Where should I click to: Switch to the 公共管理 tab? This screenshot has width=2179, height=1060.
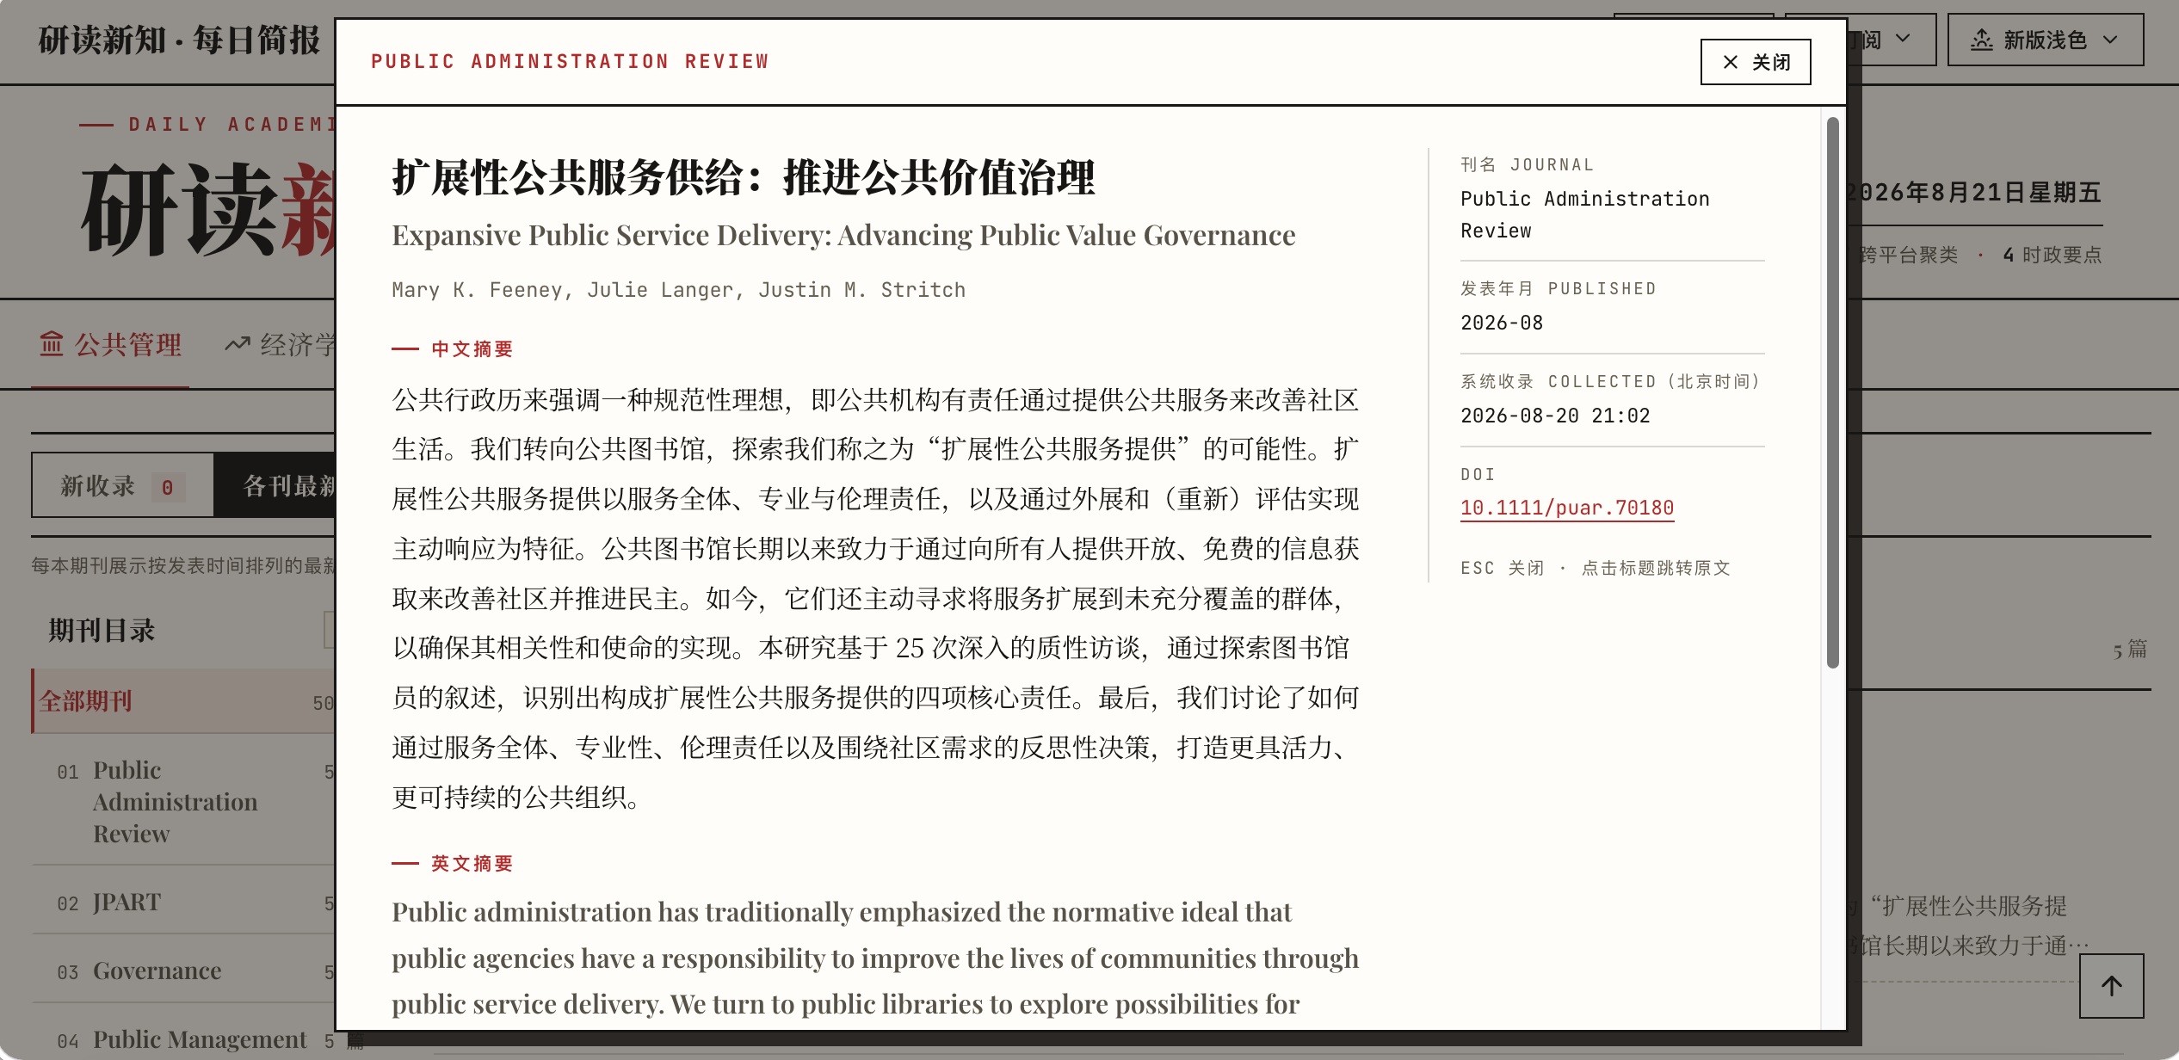[110, 345]
